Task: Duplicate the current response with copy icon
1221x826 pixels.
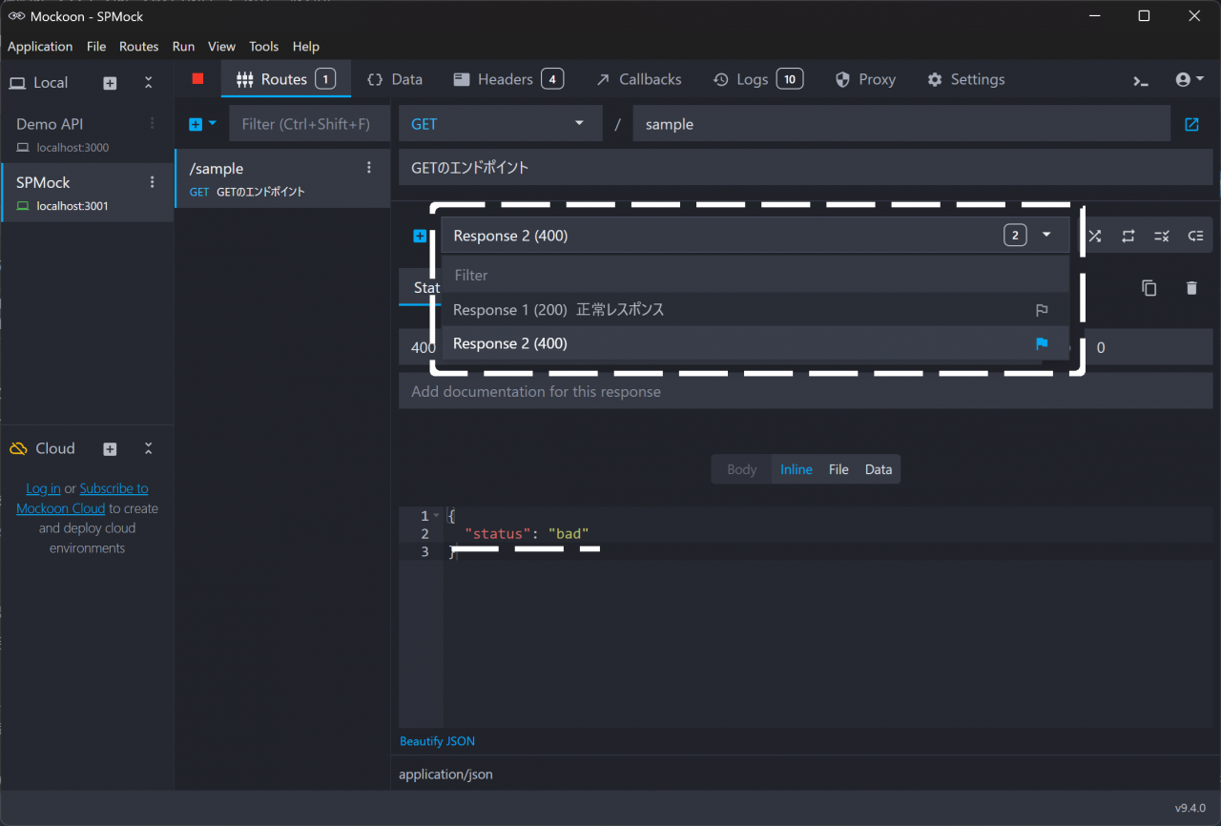Action: (1149, 288)
